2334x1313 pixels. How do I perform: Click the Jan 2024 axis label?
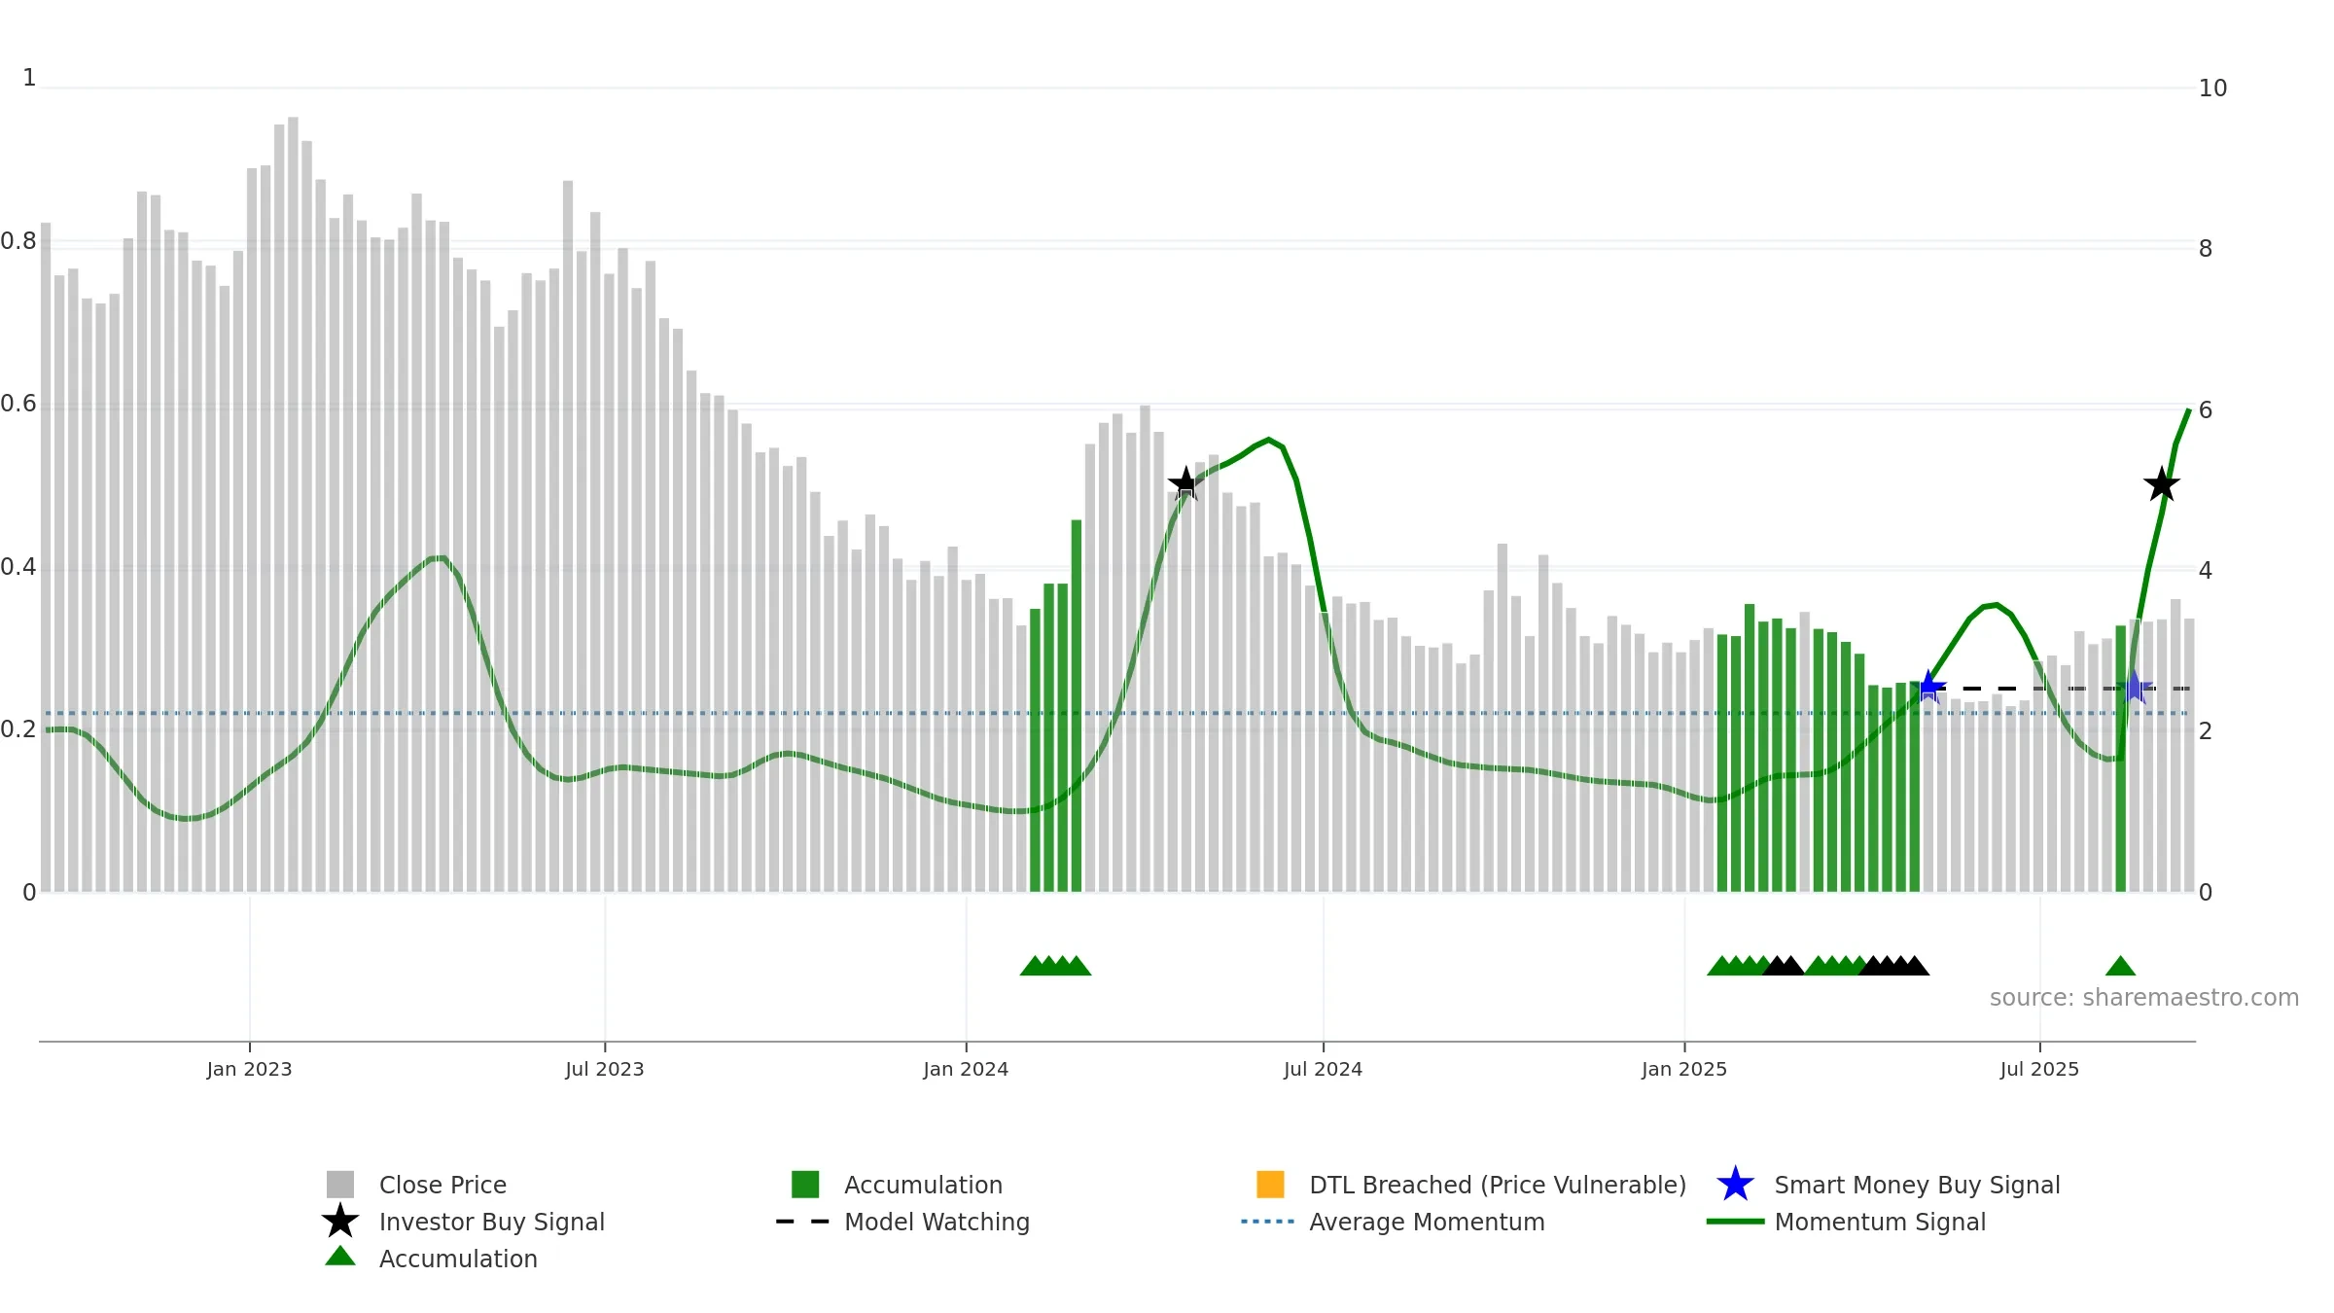coord(966,1069)
